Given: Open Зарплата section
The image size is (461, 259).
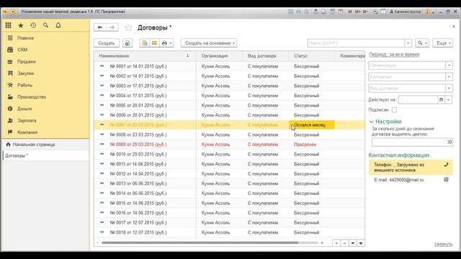Looking at the screenshot, I should pyautogui.click(x=27, y=120).
